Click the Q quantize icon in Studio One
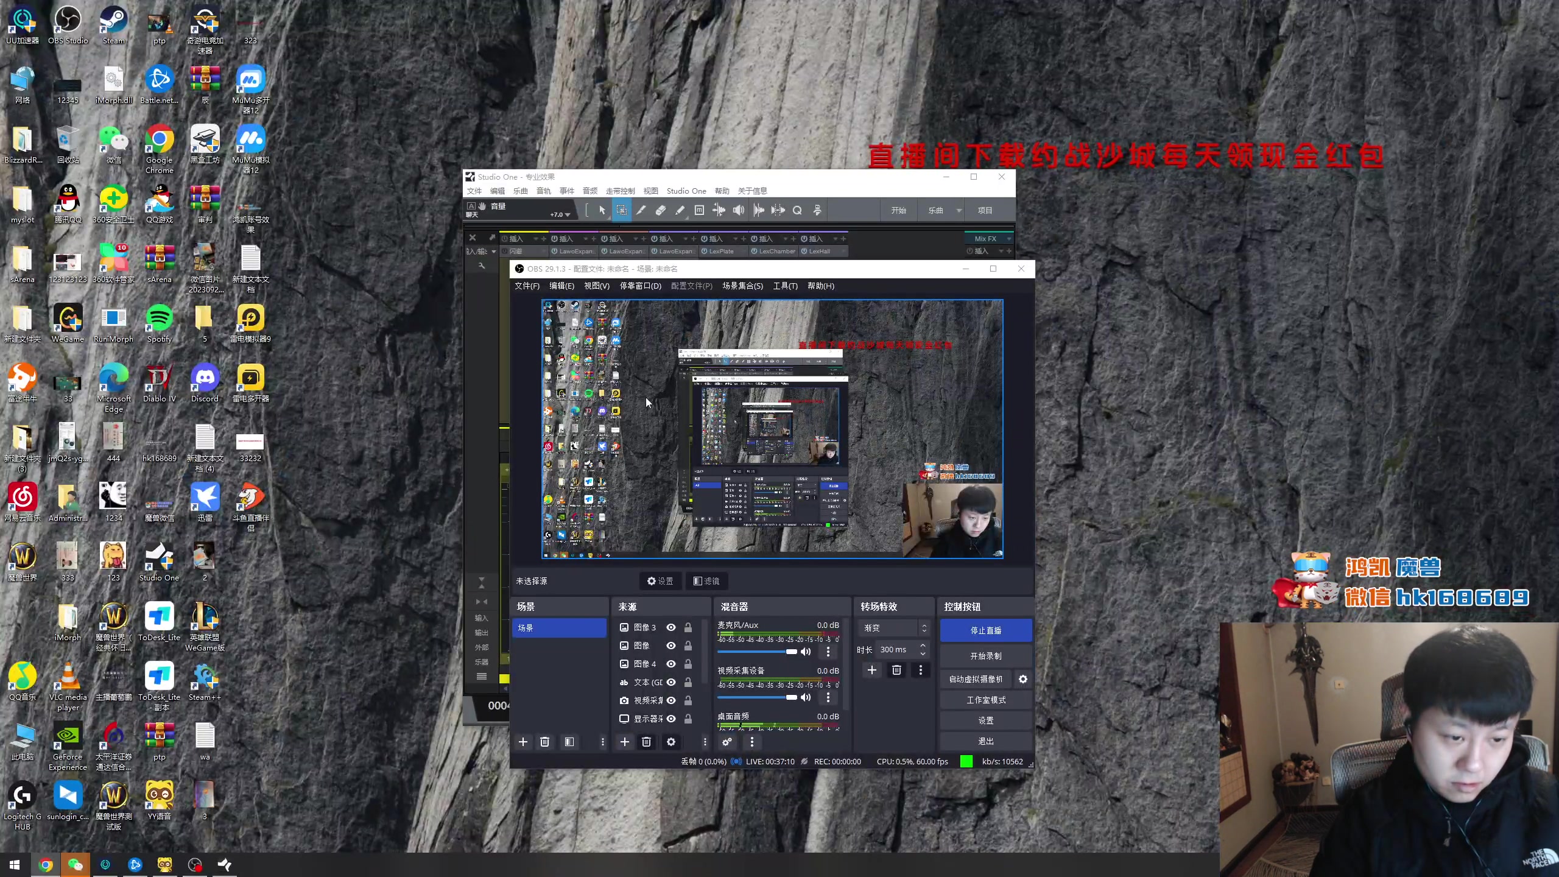The width and height of the screenshot is (1559, 877). pyautogui.click(x=797, y=210)
